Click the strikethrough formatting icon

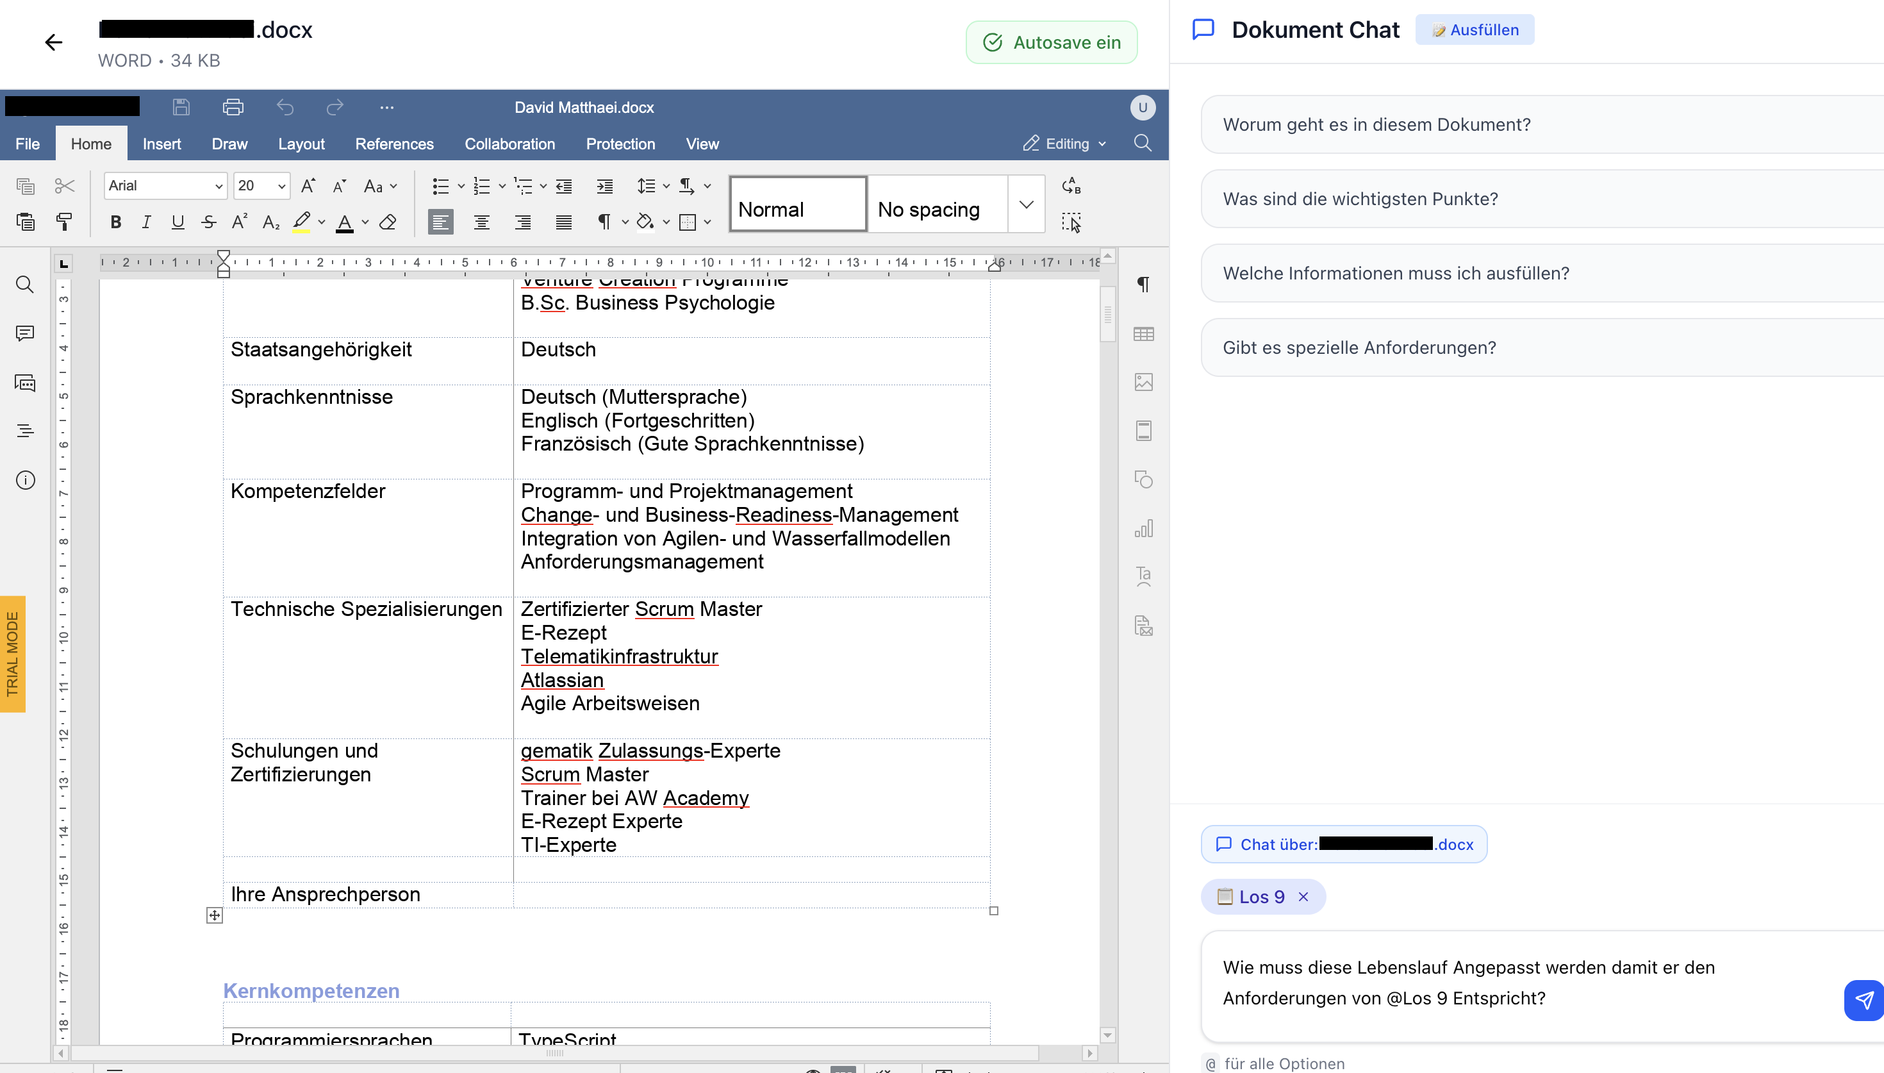[x=208, y=222]
